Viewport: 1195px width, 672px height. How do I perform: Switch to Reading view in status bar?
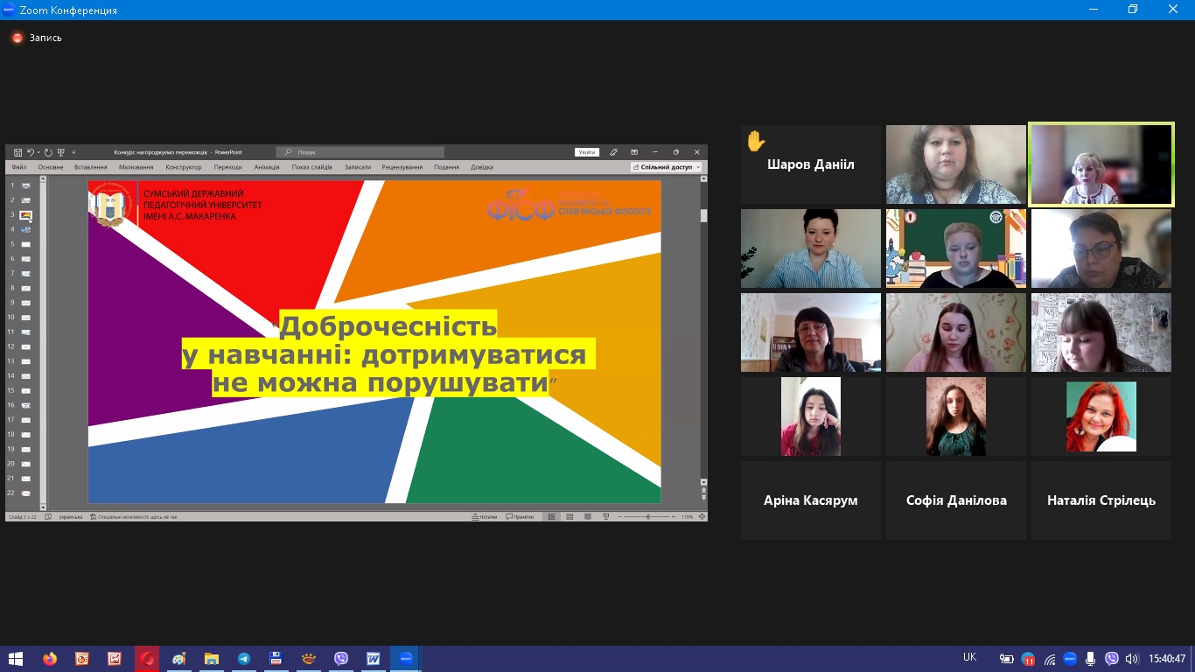[588, 517]
